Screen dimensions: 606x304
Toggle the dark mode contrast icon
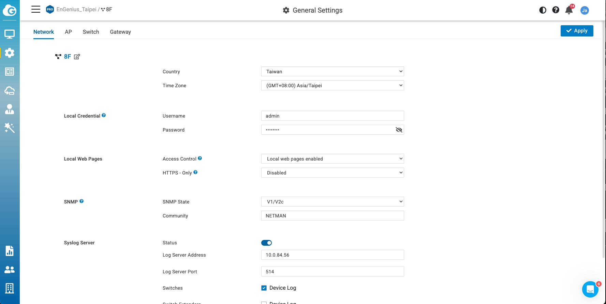(543, 10)
